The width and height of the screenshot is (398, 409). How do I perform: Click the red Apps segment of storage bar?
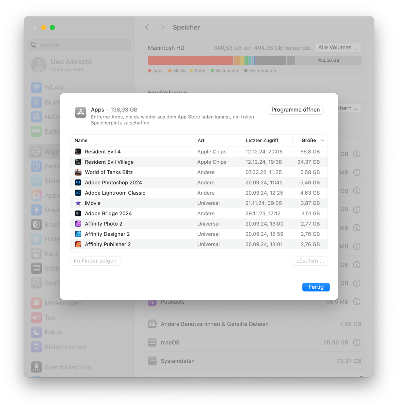(191, 60)
